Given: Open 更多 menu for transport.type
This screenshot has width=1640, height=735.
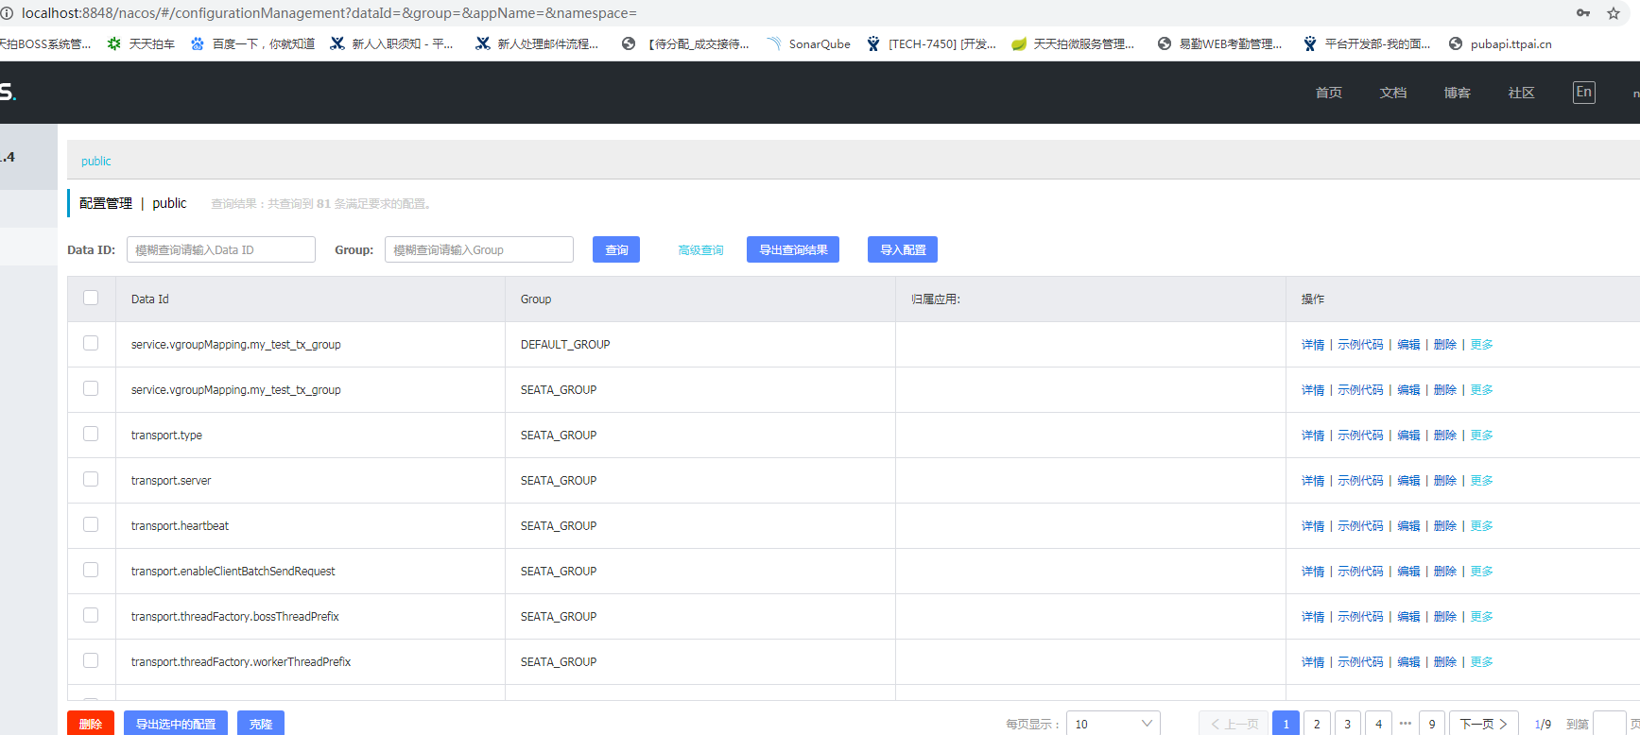Looking at the screenshot, I should [x=1481, y=436].
